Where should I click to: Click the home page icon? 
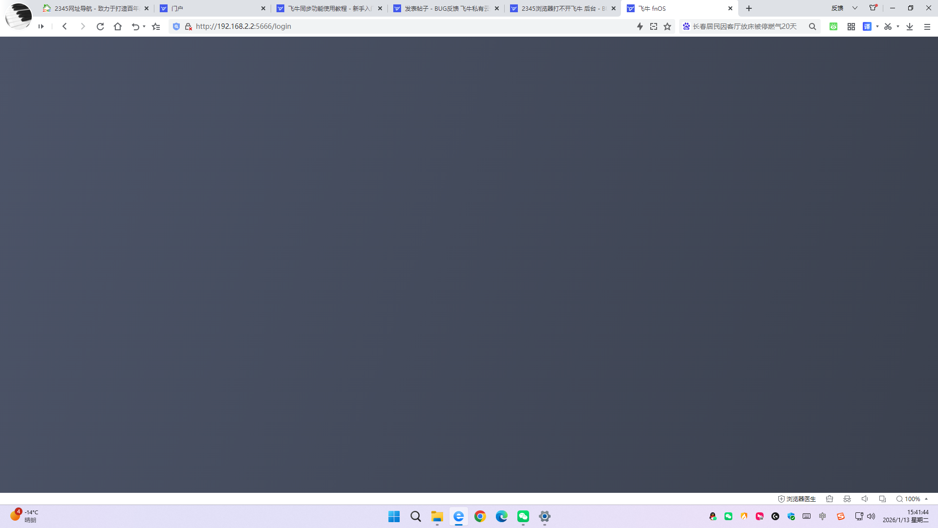pyautogui.click(x=118, y=26)
